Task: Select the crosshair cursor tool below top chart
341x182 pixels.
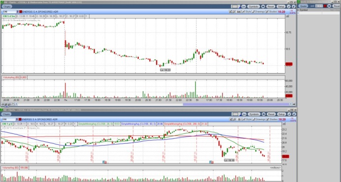Action: (x=3, y=104)
